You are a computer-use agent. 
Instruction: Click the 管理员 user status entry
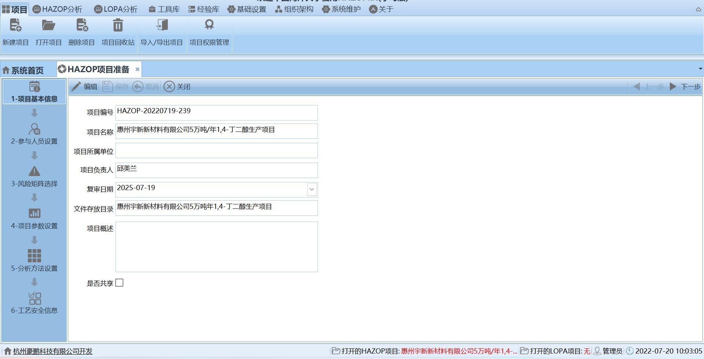[608, 351]
